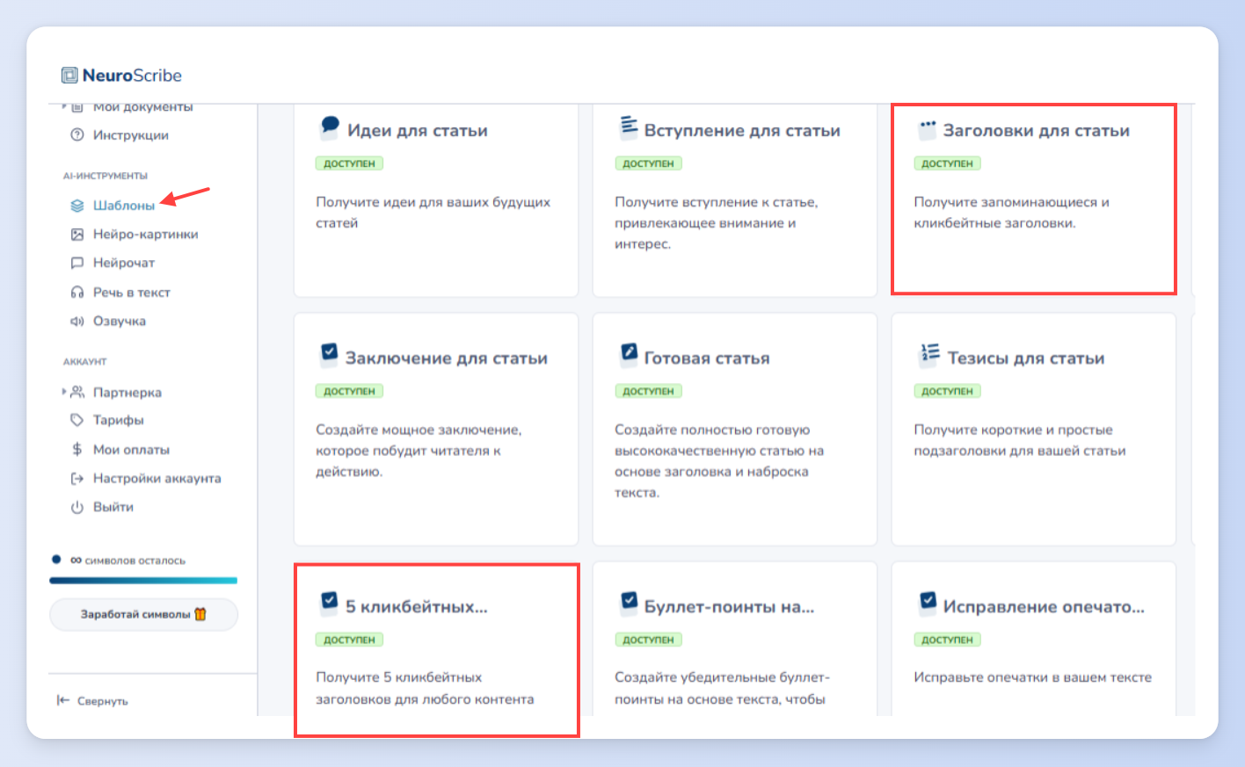
Task: Click the Озвучка speaker icon
Action: pyautogui.click(x=77, y=322)
